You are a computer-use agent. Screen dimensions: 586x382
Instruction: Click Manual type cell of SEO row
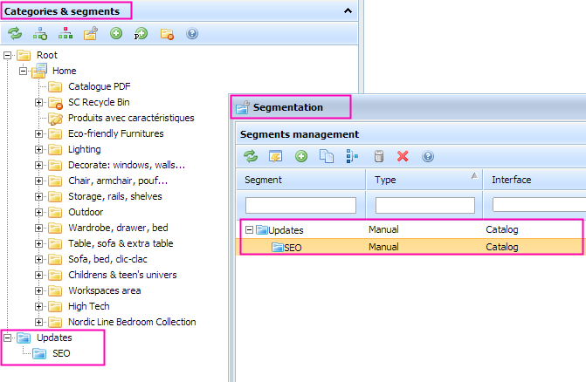(x=383, y=247)
